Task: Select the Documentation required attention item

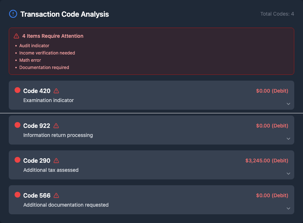Action: [44, 68]
